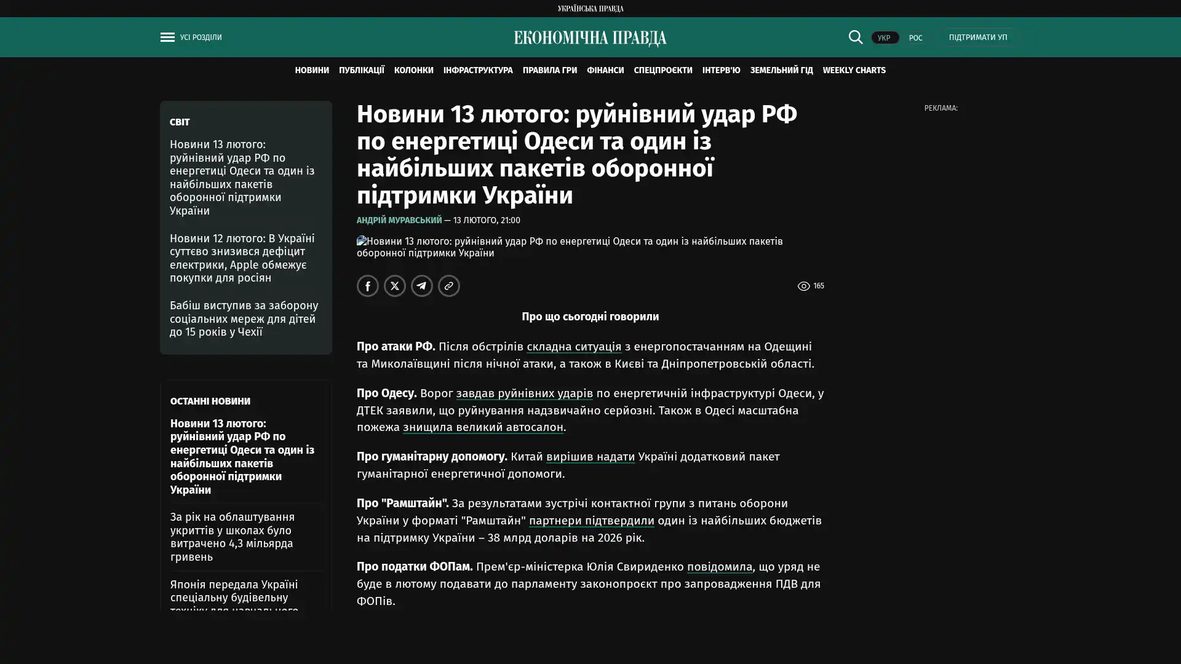Share article via Telegram icon
The height and width of the screenshot is (664, 1181).
[422, 286]
